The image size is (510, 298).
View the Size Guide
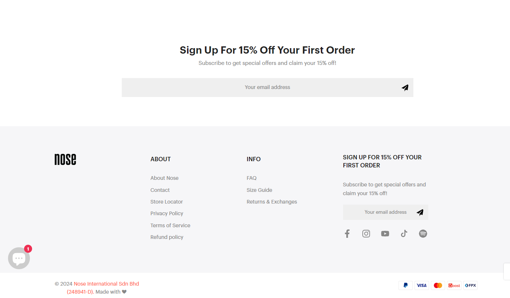click(259, 190)
